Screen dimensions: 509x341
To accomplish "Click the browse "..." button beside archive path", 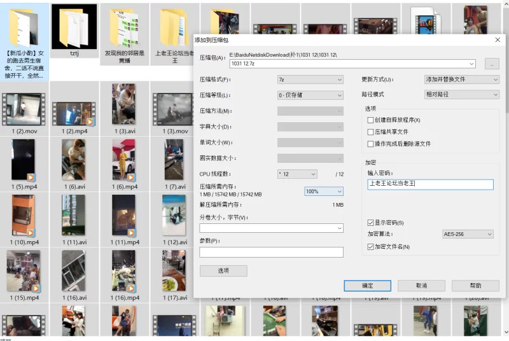I will [491, 64].
